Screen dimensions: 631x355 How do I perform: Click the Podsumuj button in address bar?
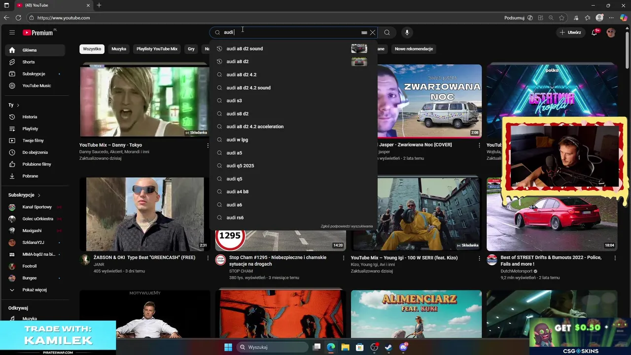tap(519, 18)
